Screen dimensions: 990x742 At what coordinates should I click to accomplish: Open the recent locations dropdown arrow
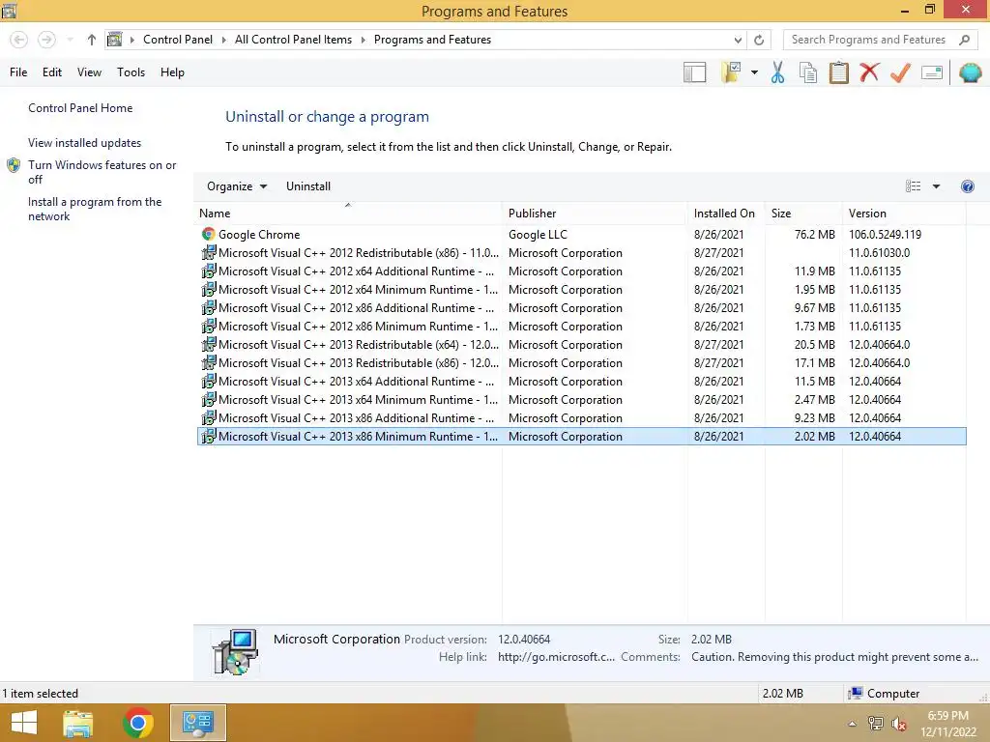pos(70,40)
